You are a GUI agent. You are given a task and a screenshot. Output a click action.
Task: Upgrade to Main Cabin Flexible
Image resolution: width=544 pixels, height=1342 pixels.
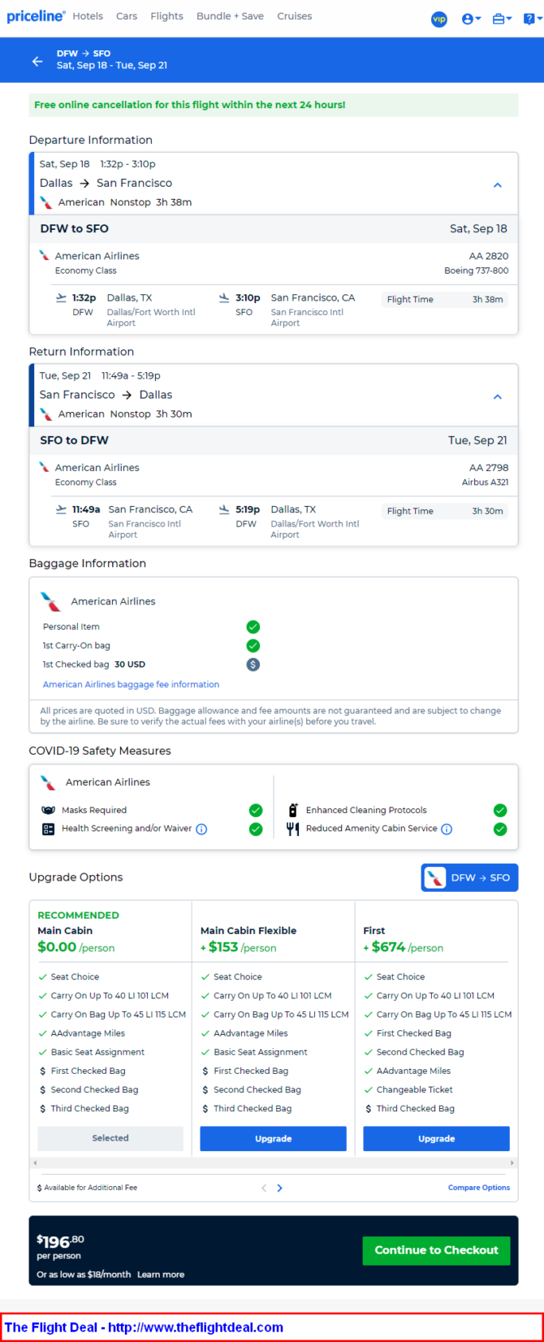coord(274,1139)
